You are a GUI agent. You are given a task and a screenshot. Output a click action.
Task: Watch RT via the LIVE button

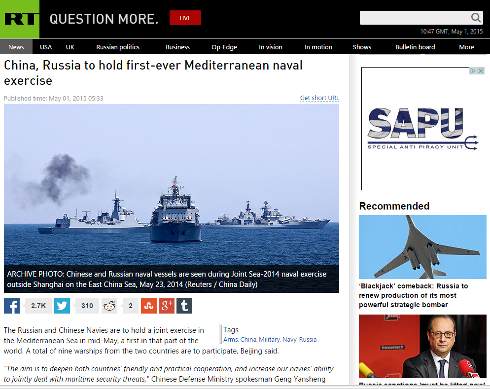185,18
